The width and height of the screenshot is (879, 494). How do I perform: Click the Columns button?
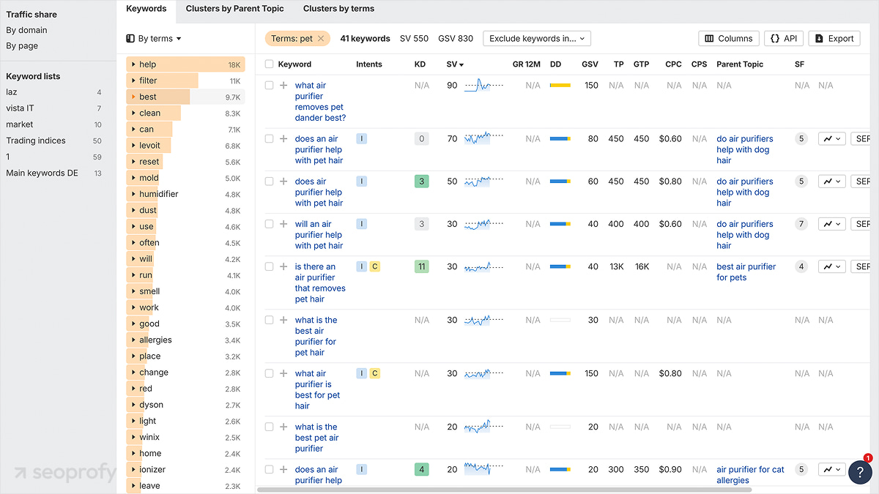tap(728, 39)
